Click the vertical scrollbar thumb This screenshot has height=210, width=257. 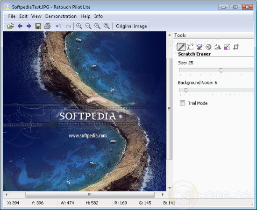(170, 109)
